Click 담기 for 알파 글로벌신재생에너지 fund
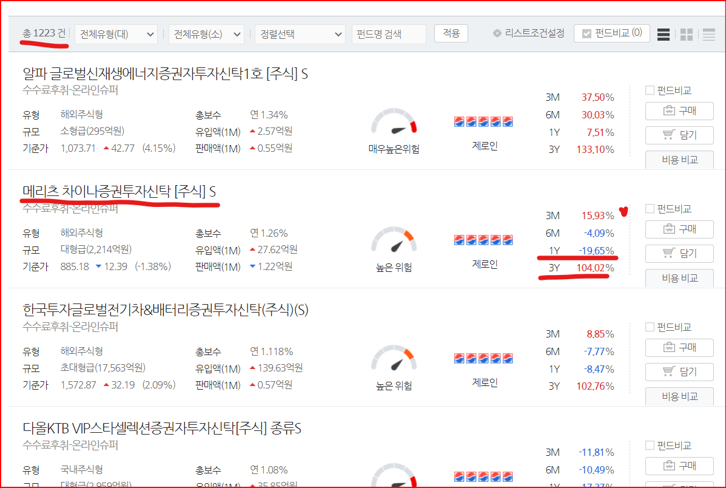 (x=679, y=135)
